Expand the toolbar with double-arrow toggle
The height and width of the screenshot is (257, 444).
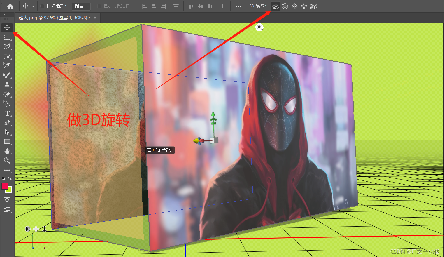pos(3,15)
